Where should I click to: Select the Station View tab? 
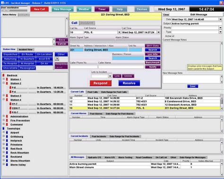click(x=9, y=49)
